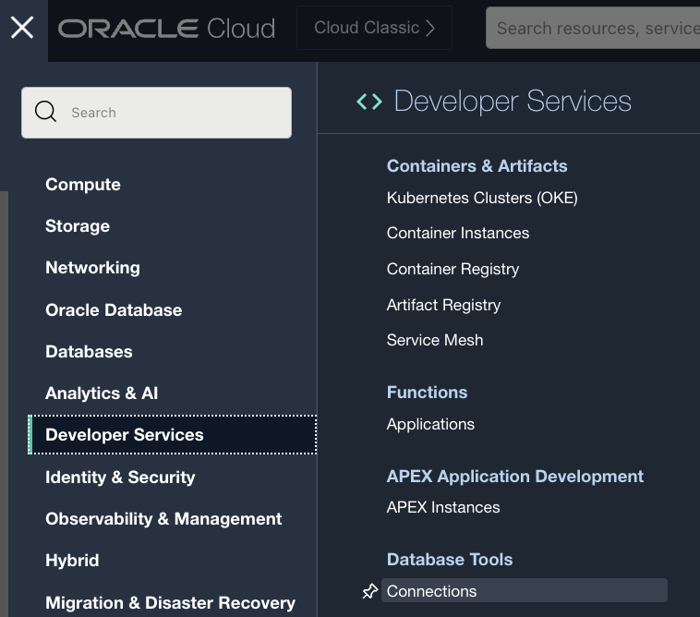
Task: Open the Storage category
Action: (x=78, y=226)
